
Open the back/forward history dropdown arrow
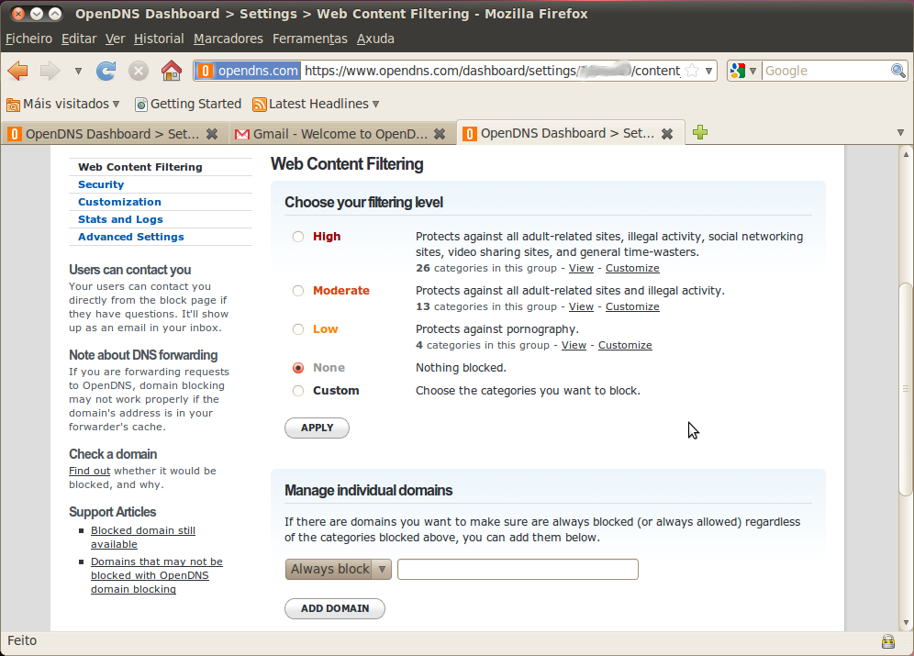pyautogui.click(x=78, y=71)
